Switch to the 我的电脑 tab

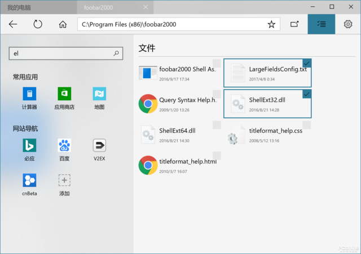click(38, 7)
